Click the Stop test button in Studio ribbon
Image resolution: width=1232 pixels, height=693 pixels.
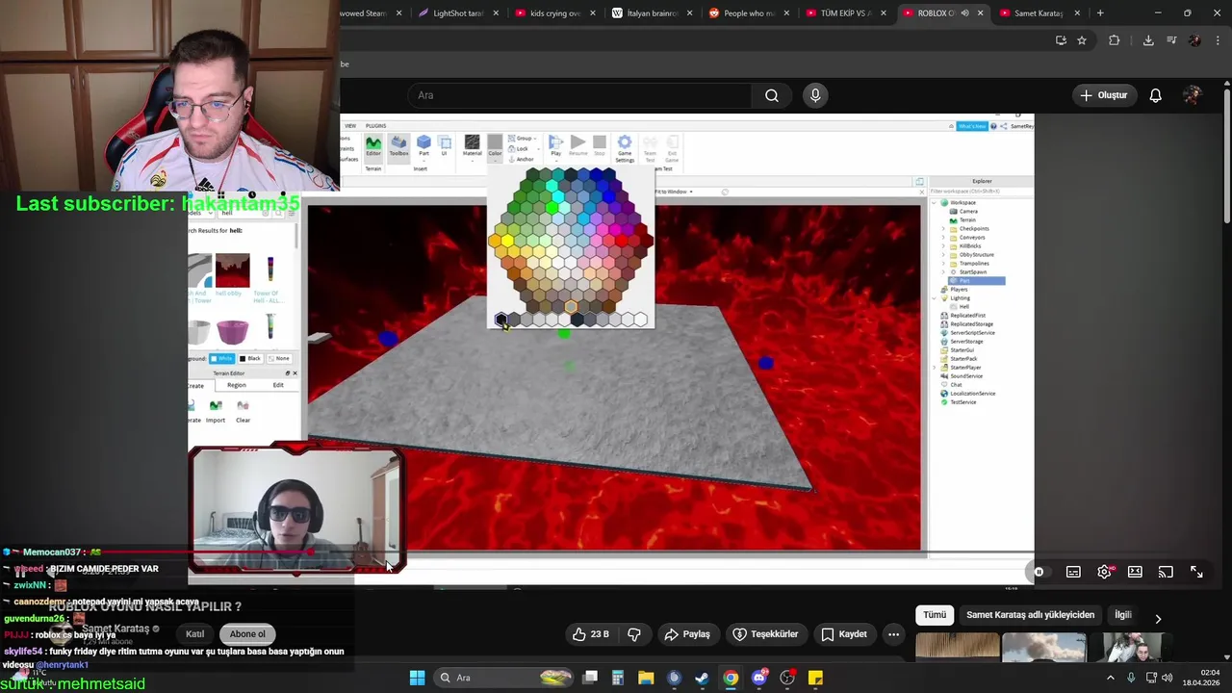point(600,145)
